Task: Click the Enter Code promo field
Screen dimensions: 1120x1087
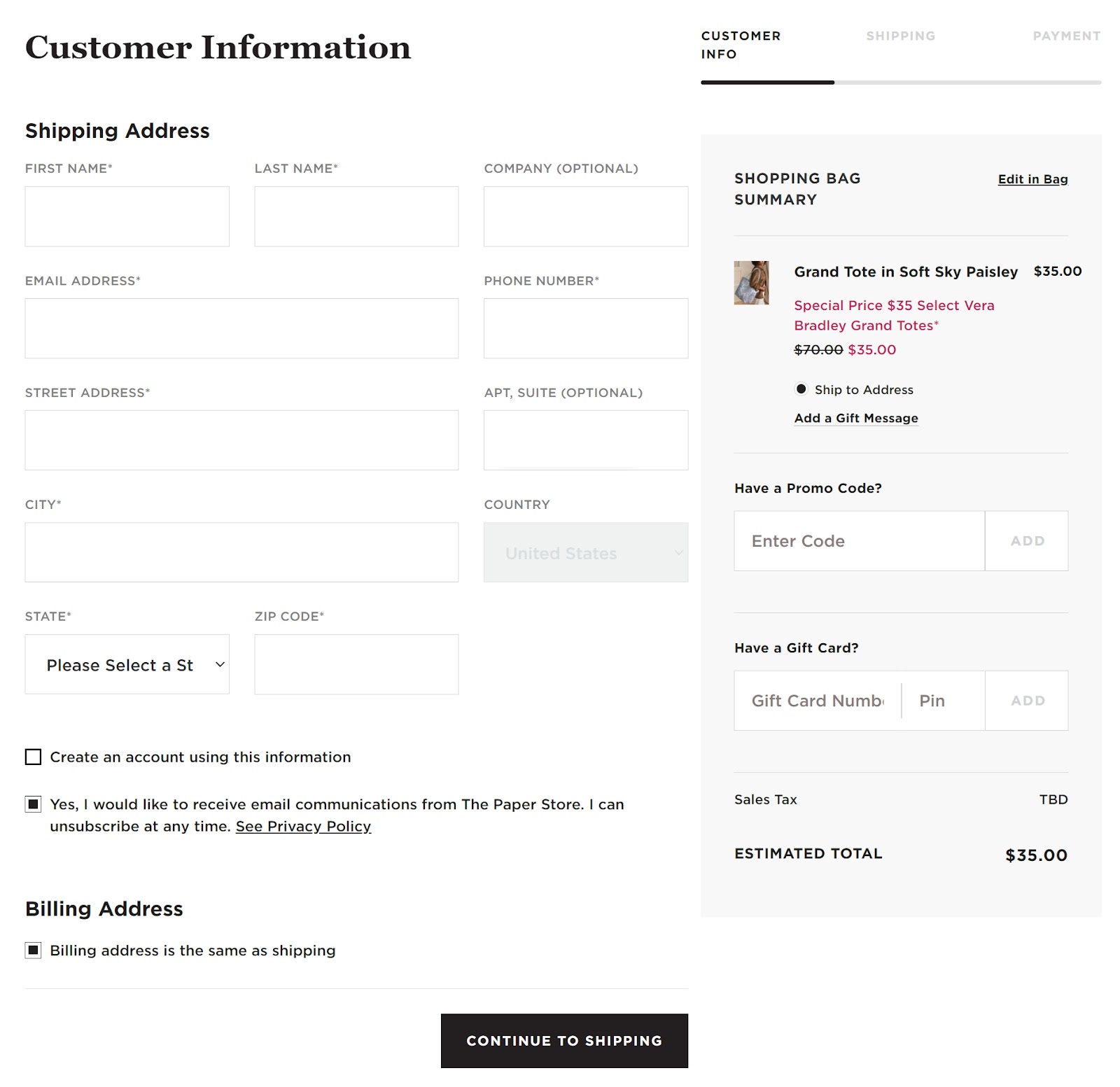Action: pos(858,540)
